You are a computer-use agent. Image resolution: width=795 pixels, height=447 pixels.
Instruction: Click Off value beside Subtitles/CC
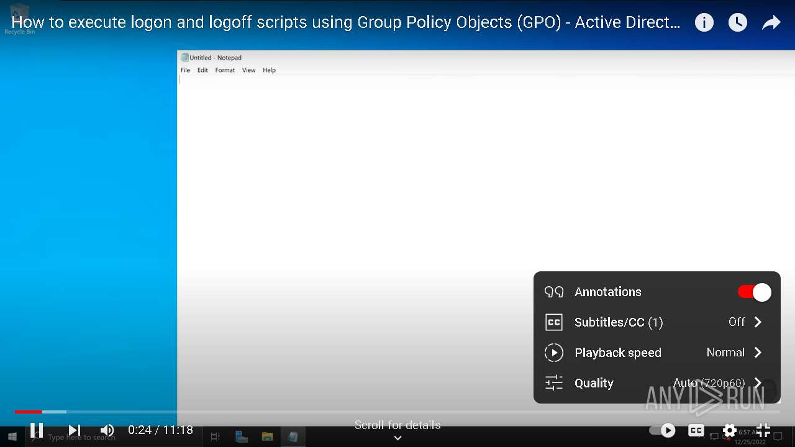coord(737,322)
